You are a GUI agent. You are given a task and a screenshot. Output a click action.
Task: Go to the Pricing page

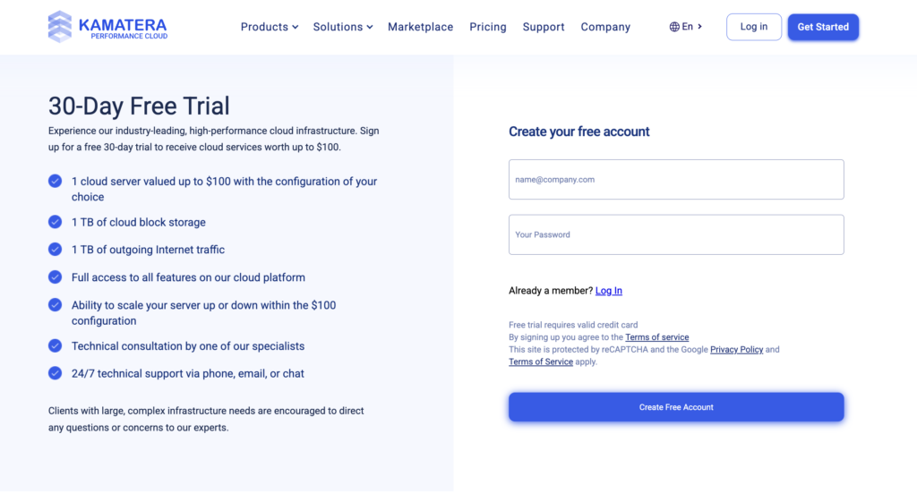(488, 27)
